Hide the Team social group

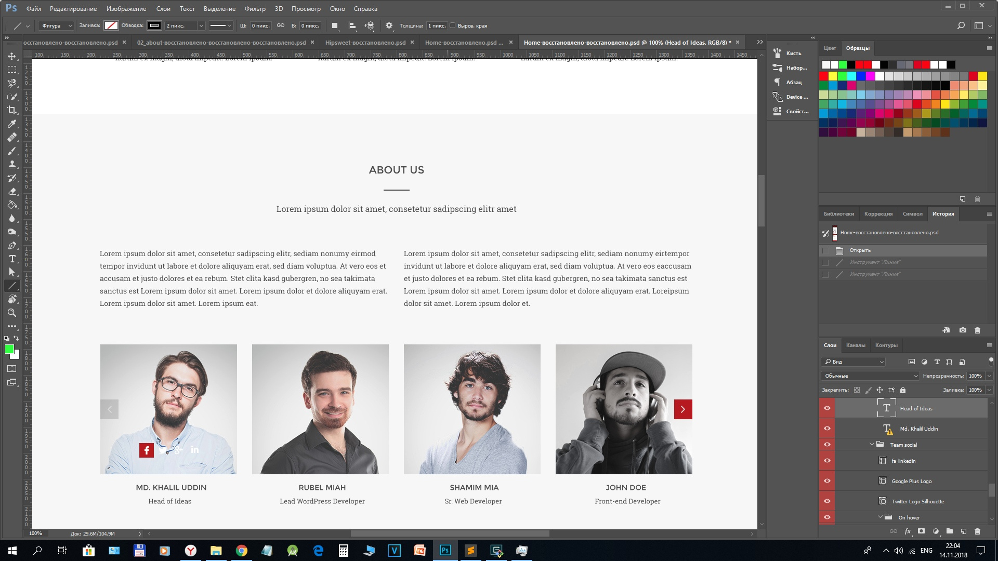click(x=827, y=445)
